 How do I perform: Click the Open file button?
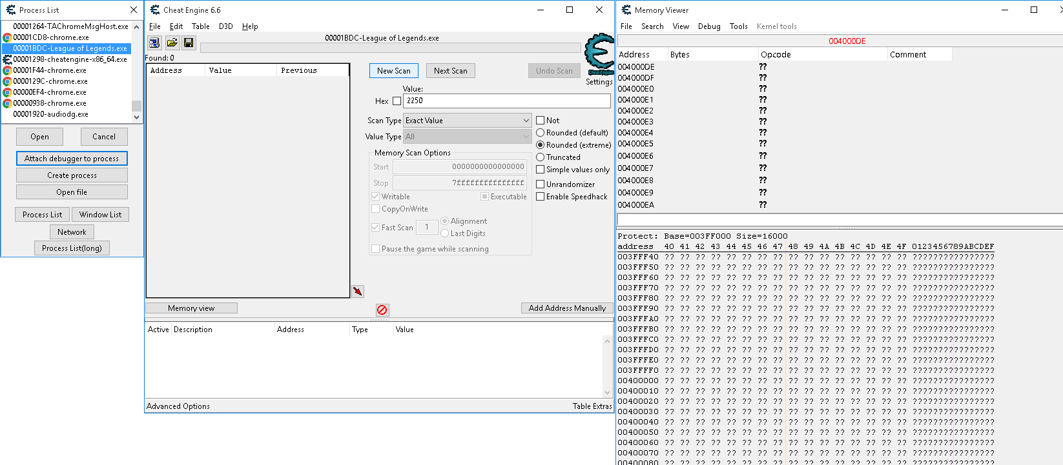click(72, 192)
